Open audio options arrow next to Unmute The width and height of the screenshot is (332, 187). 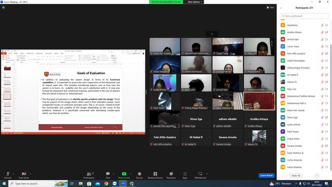13,174
